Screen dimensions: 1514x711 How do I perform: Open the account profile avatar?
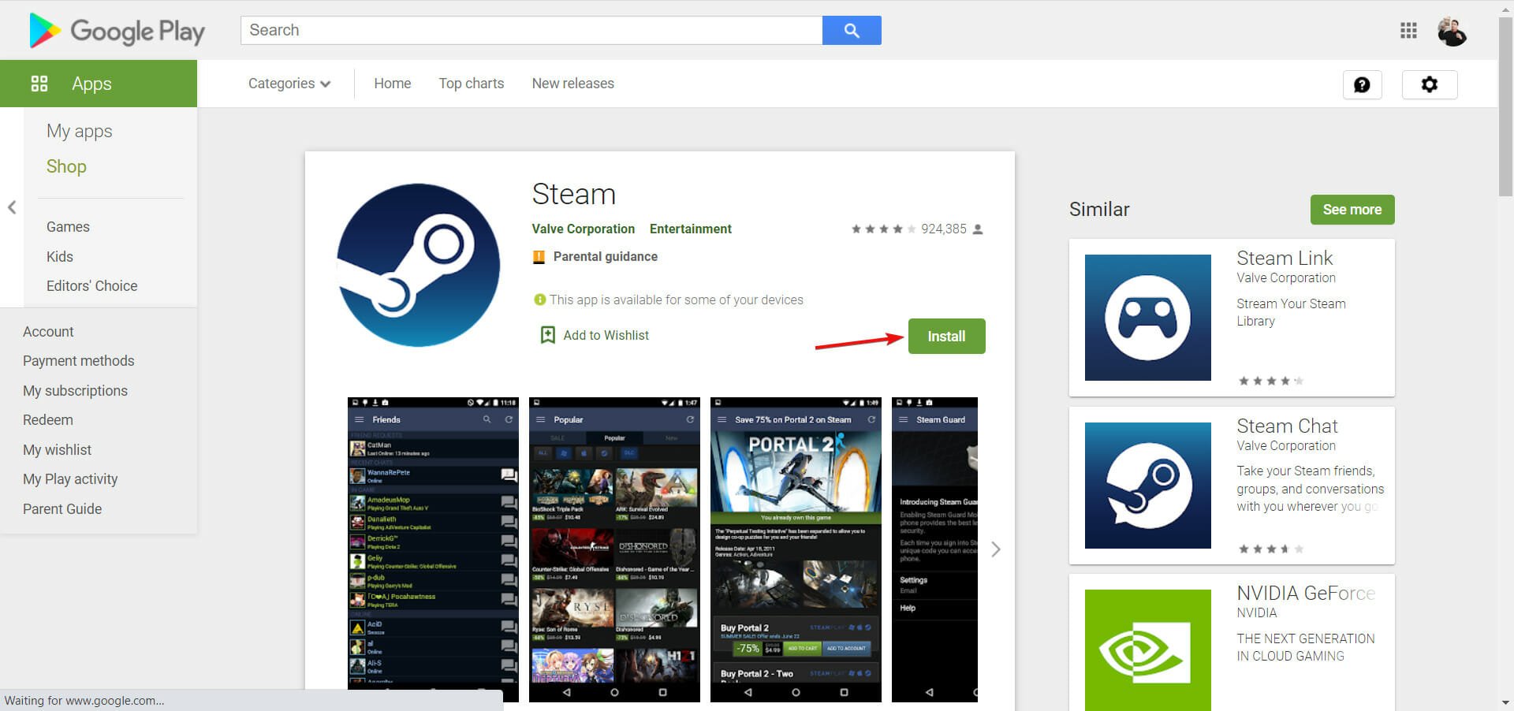pyautogui.click(x=1452, y=32)
